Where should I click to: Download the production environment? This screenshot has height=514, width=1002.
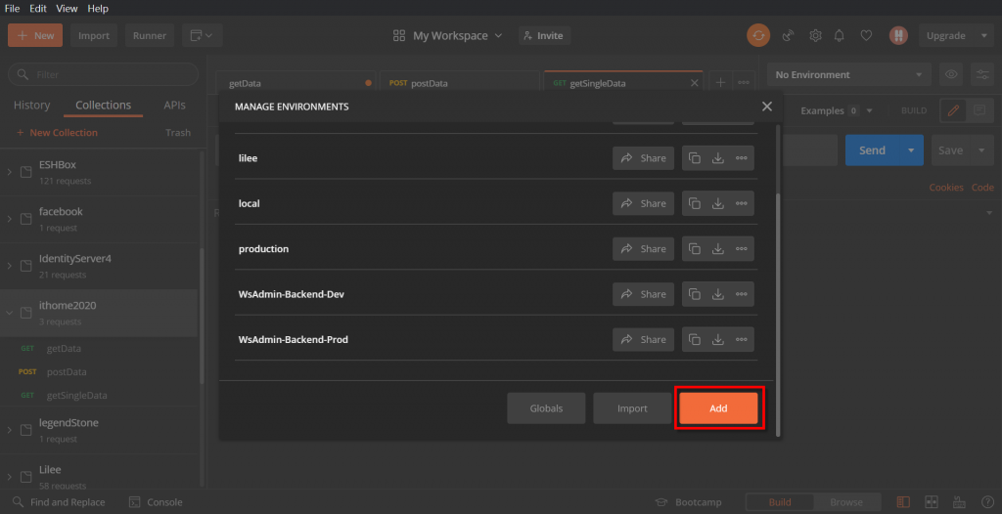click(717, 249)
